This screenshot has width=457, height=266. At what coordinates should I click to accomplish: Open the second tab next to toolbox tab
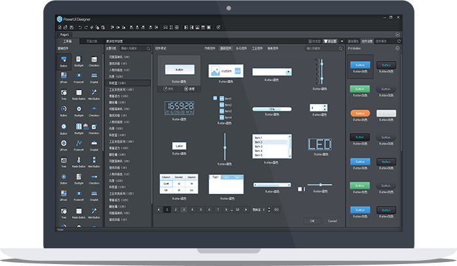(x=92, y=41)
